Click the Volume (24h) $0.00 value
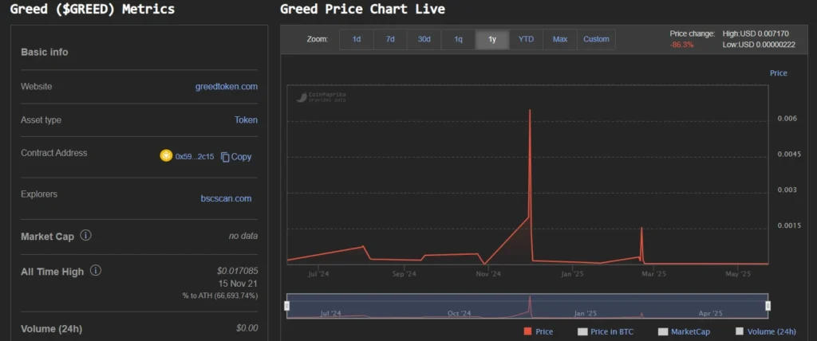 point(247,328)
